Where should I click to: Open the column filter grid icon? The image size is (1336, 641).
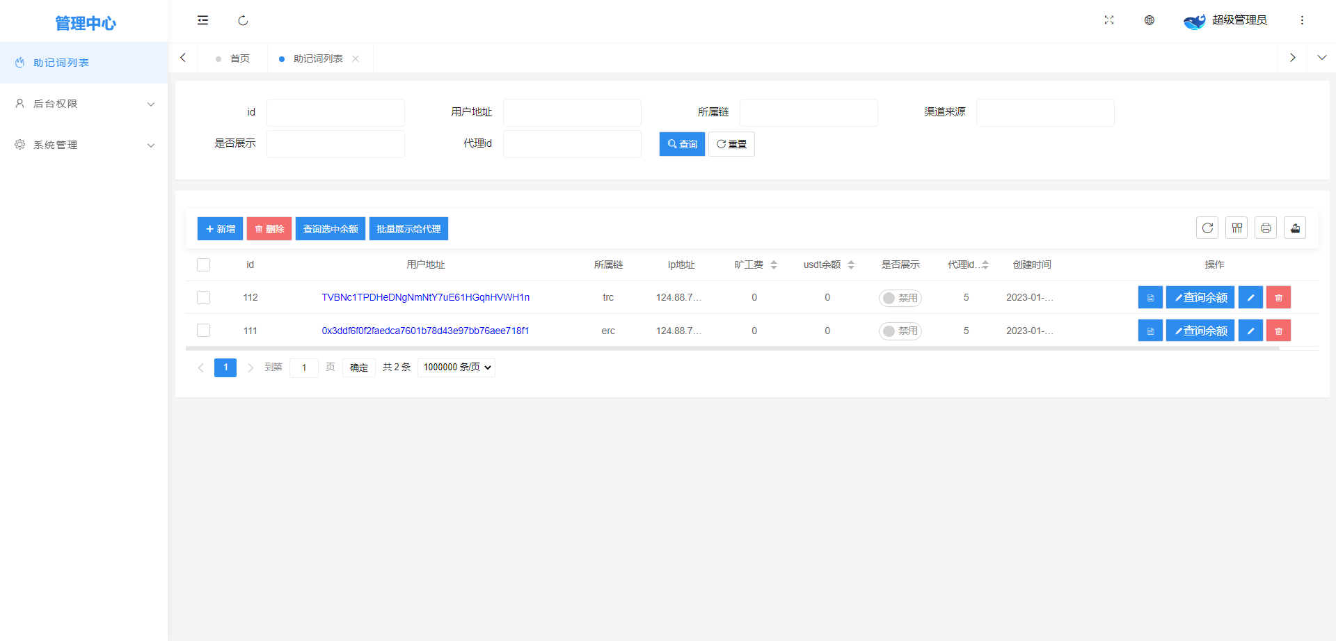click(1236, 228)
